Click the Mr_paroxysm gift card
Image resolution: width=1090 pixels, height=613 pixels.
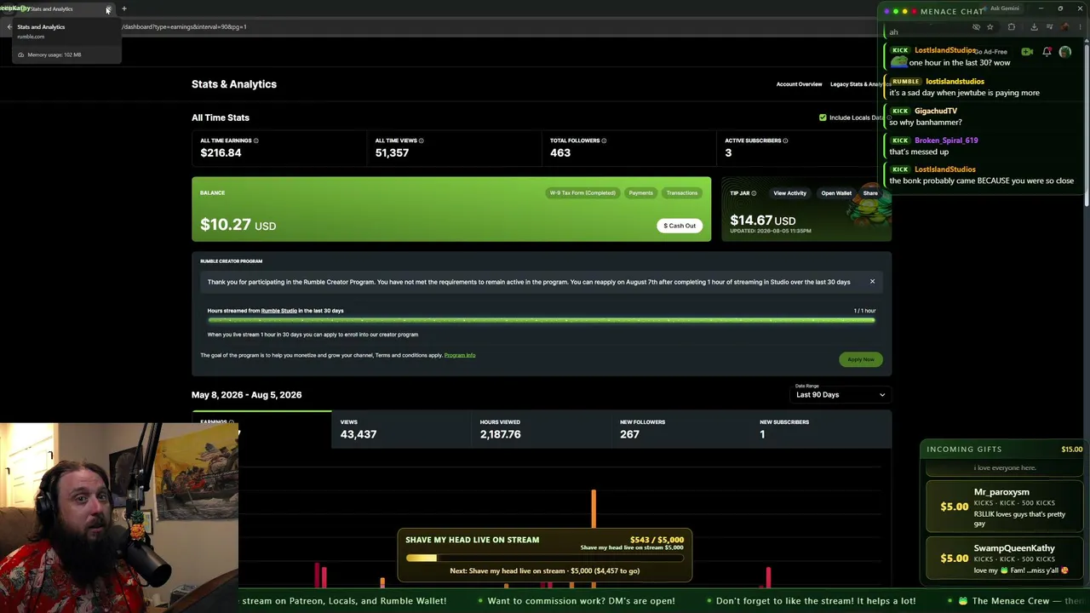(x=1005, y=507)
